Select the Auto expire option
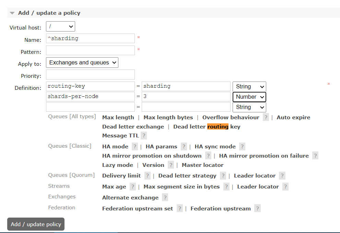Screen dimensions: 340x233 pyautogui.click(x=293, y=118)
